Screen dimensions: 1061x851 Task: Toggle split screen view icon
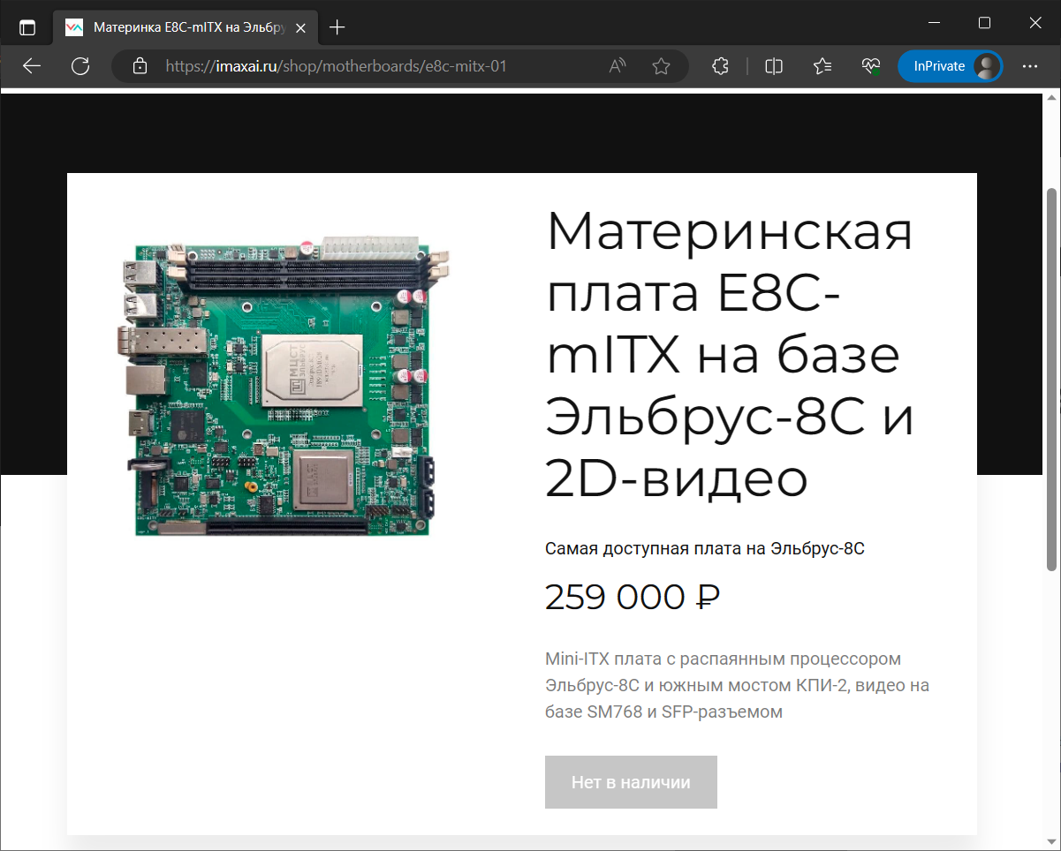point(774,66)
